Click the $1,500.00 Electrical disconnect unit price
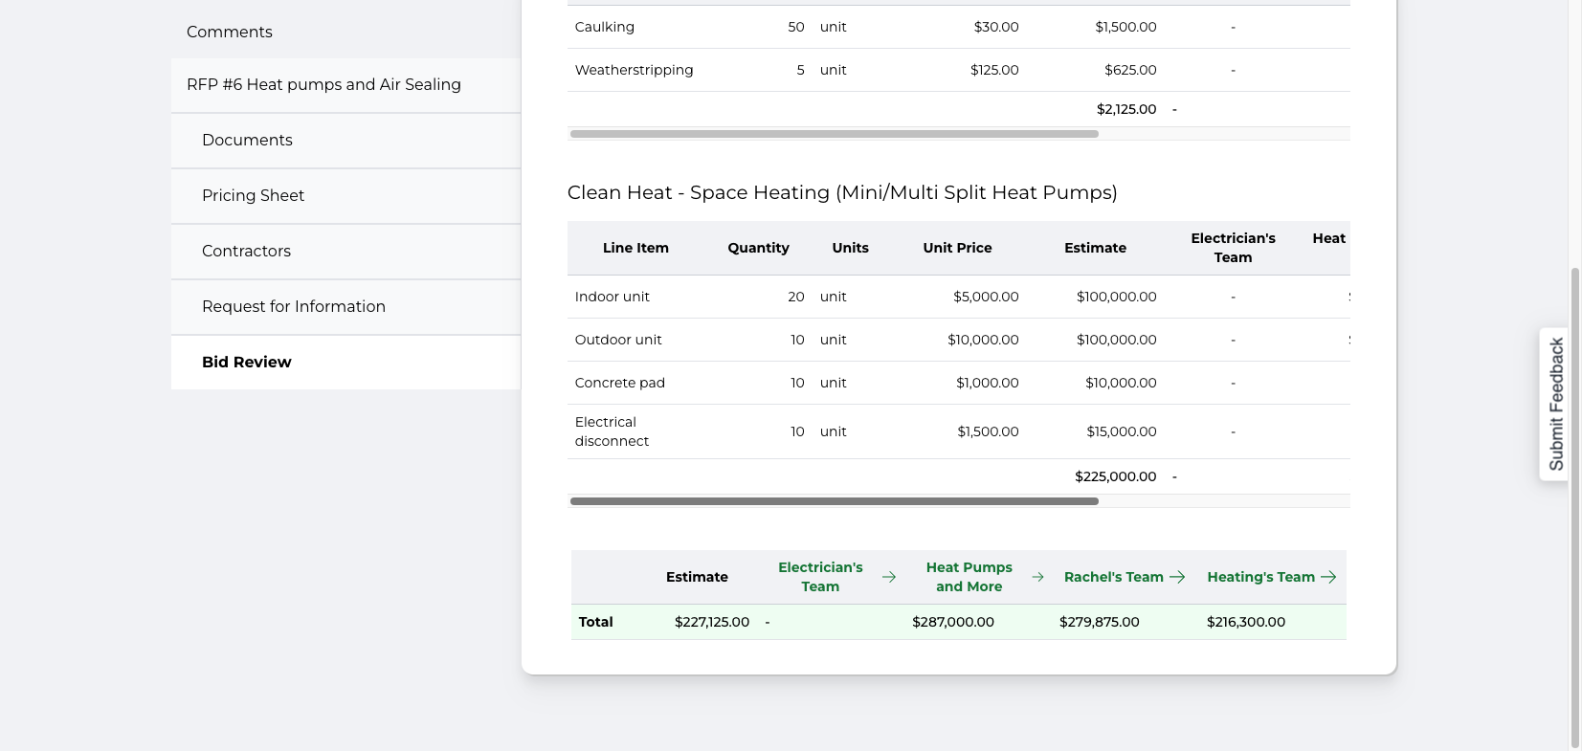The width and height of the screenshot is (1582, 751). pyautogui.click(x=988, y=431)
